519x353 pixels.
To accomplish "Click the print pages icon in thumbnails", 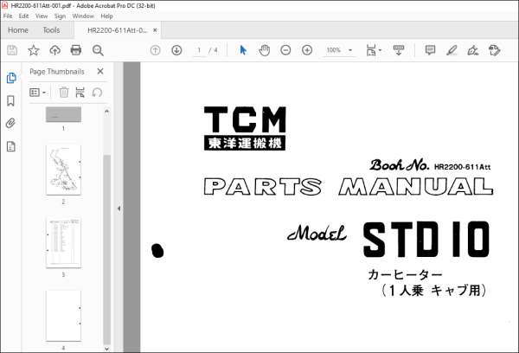I will pyautogui.click(x=80, y=93).
